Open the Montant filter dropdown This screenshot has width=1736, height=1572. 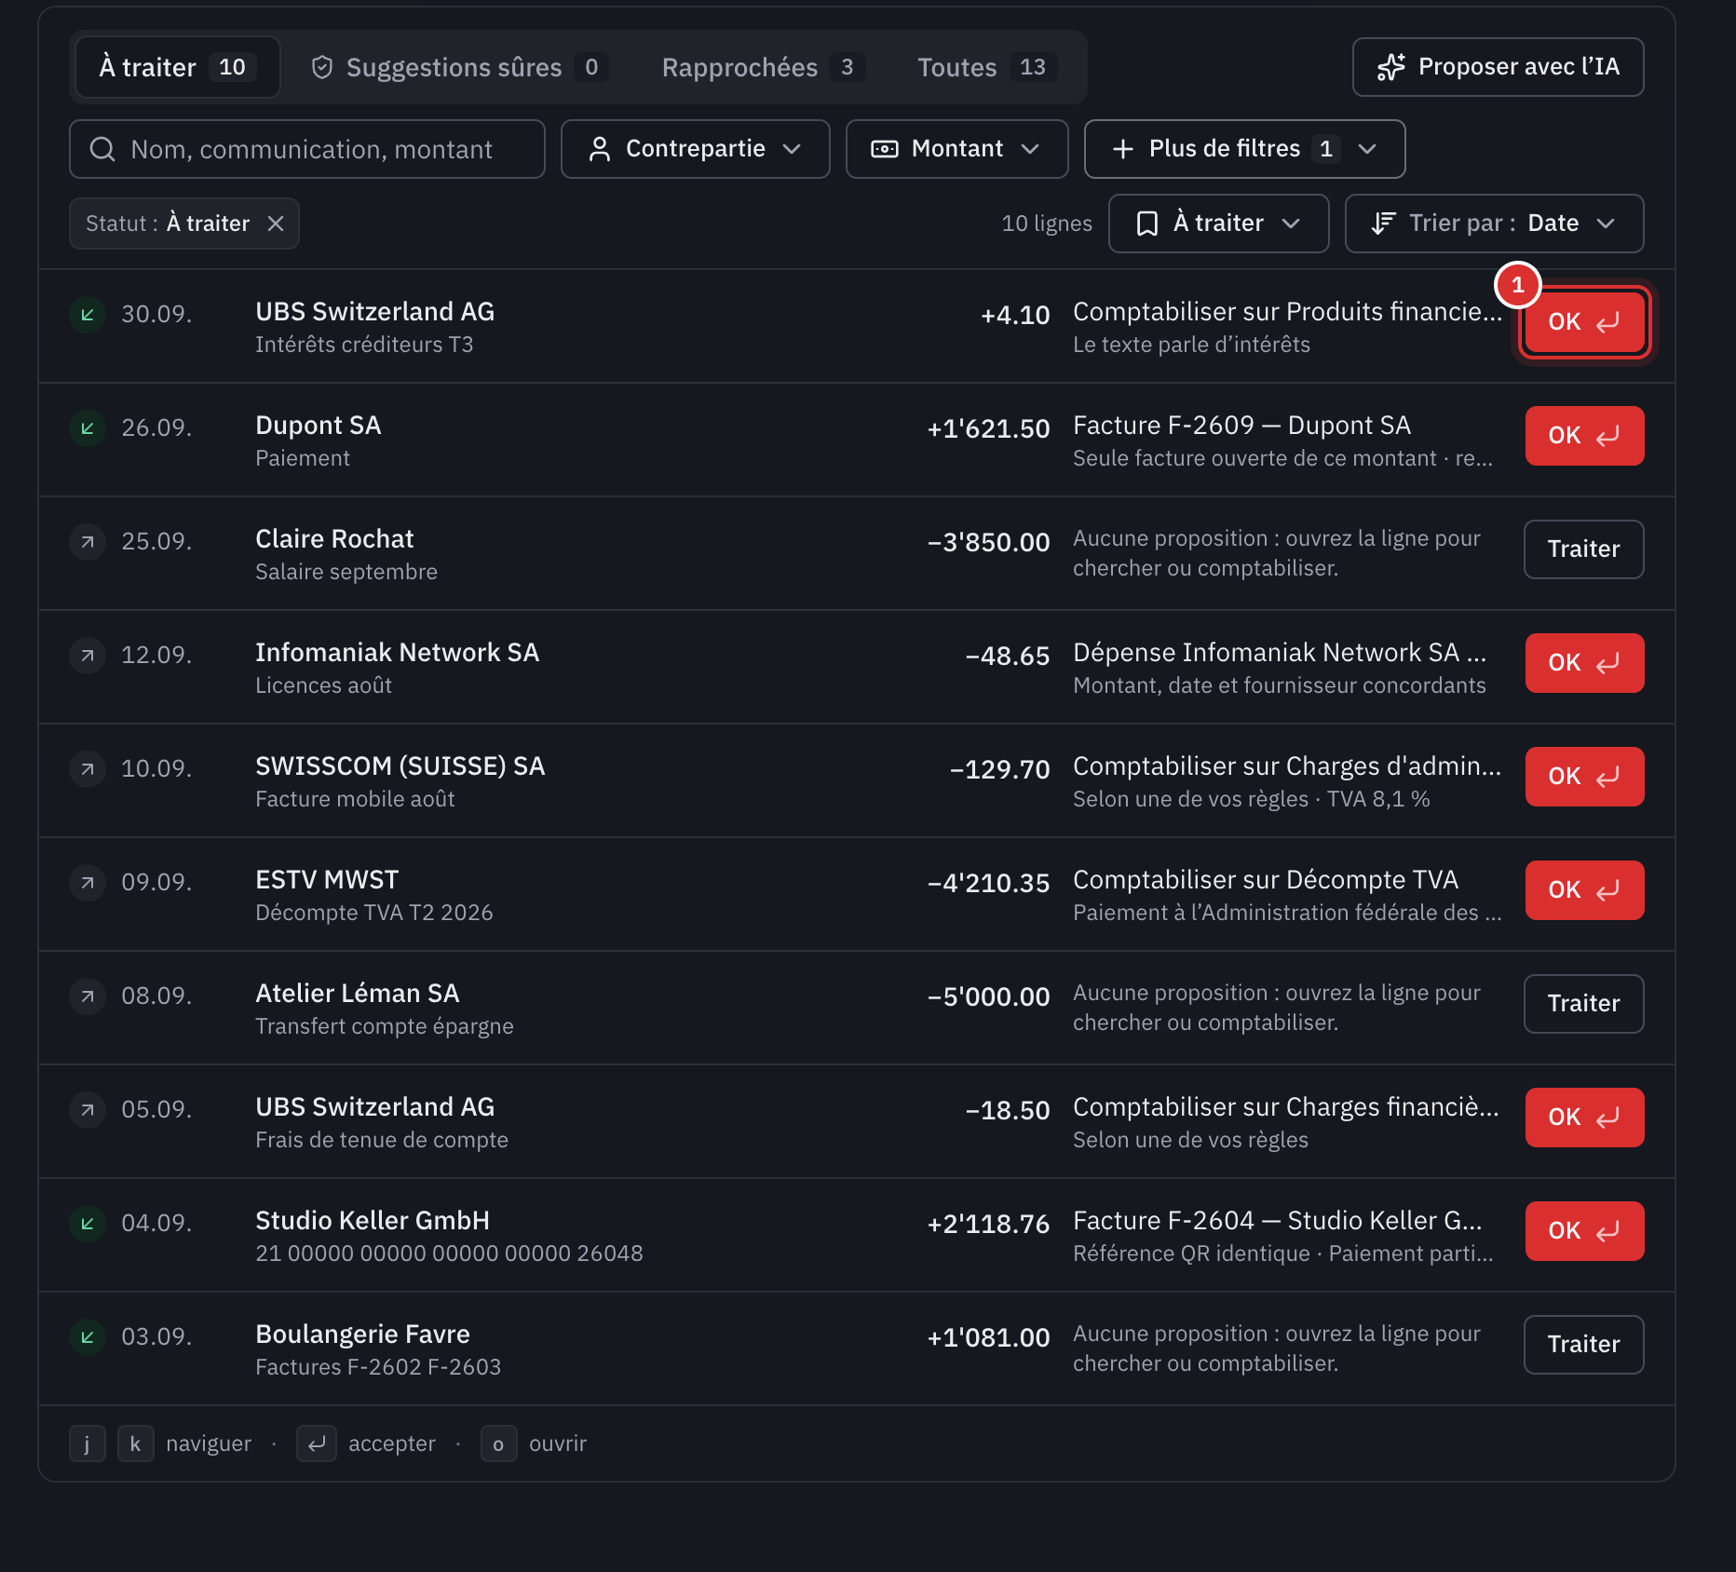point(956,149)
